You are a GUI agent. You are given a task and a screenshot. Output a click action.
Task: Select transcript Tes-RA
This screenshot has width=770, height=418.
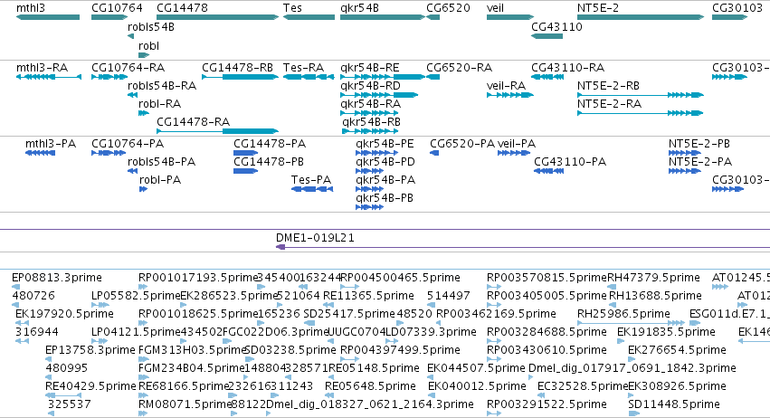[x=309, y=77]
